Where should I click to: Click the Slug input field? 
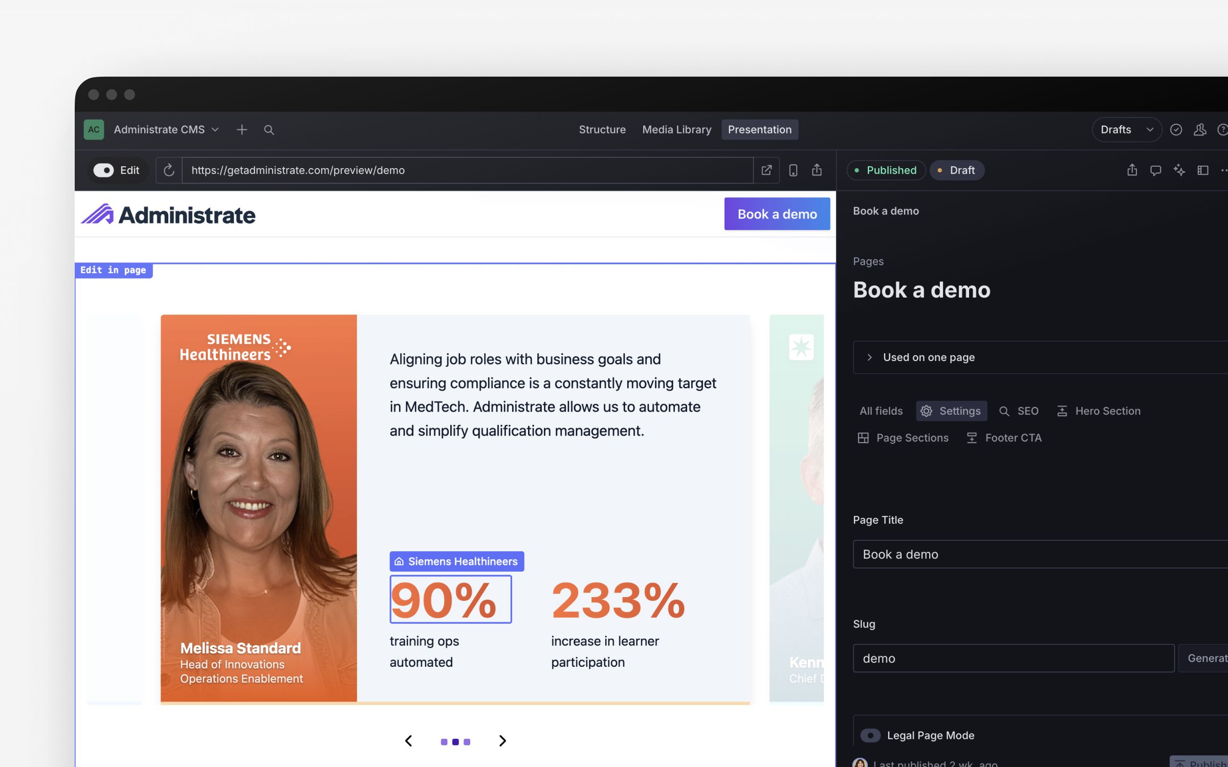coord(1013,659)
